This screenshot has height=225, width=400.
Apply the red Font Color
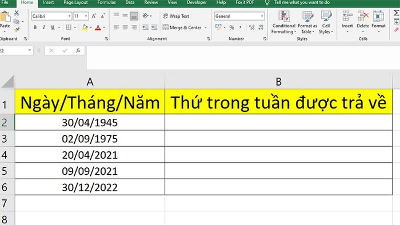point(98,27)
